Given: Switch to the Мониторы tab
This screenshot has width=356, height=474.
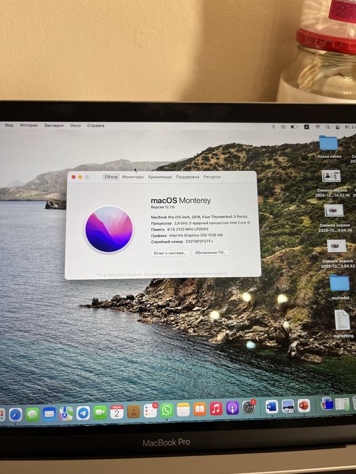Looking at the screenshot, I should click(x=133, y=177).
